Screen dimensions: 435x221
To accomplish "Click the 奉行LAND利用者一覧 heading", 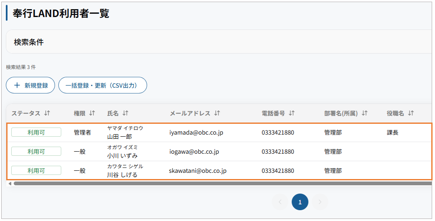I will (x=61, y=14).
